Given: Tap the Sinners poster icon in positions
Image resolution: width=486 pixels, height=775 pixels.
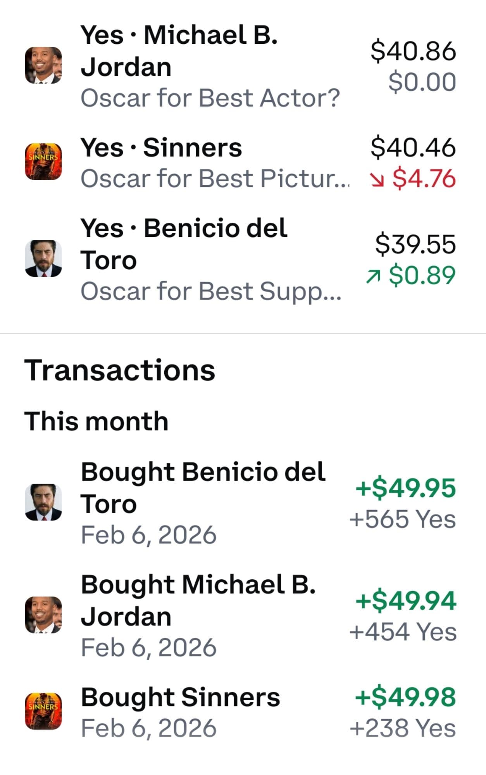Looking at the screenshot, I should [x=43, y=162].
